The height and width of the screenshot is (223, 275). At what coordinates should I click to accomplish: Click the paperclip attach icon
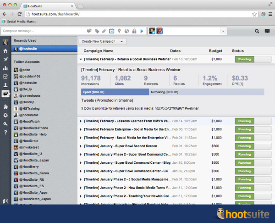pyautogui.click(x=104, y=31)
